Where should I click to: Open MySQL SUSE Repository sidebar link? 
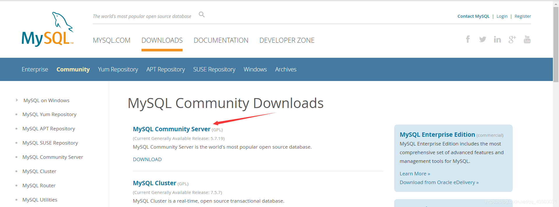click(50, 143)
